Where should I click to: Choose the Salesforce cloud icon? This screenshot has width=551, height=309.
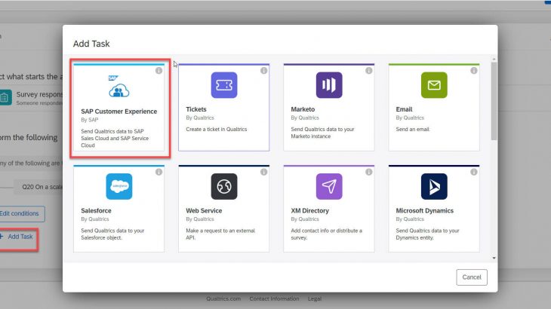point(119,186)
